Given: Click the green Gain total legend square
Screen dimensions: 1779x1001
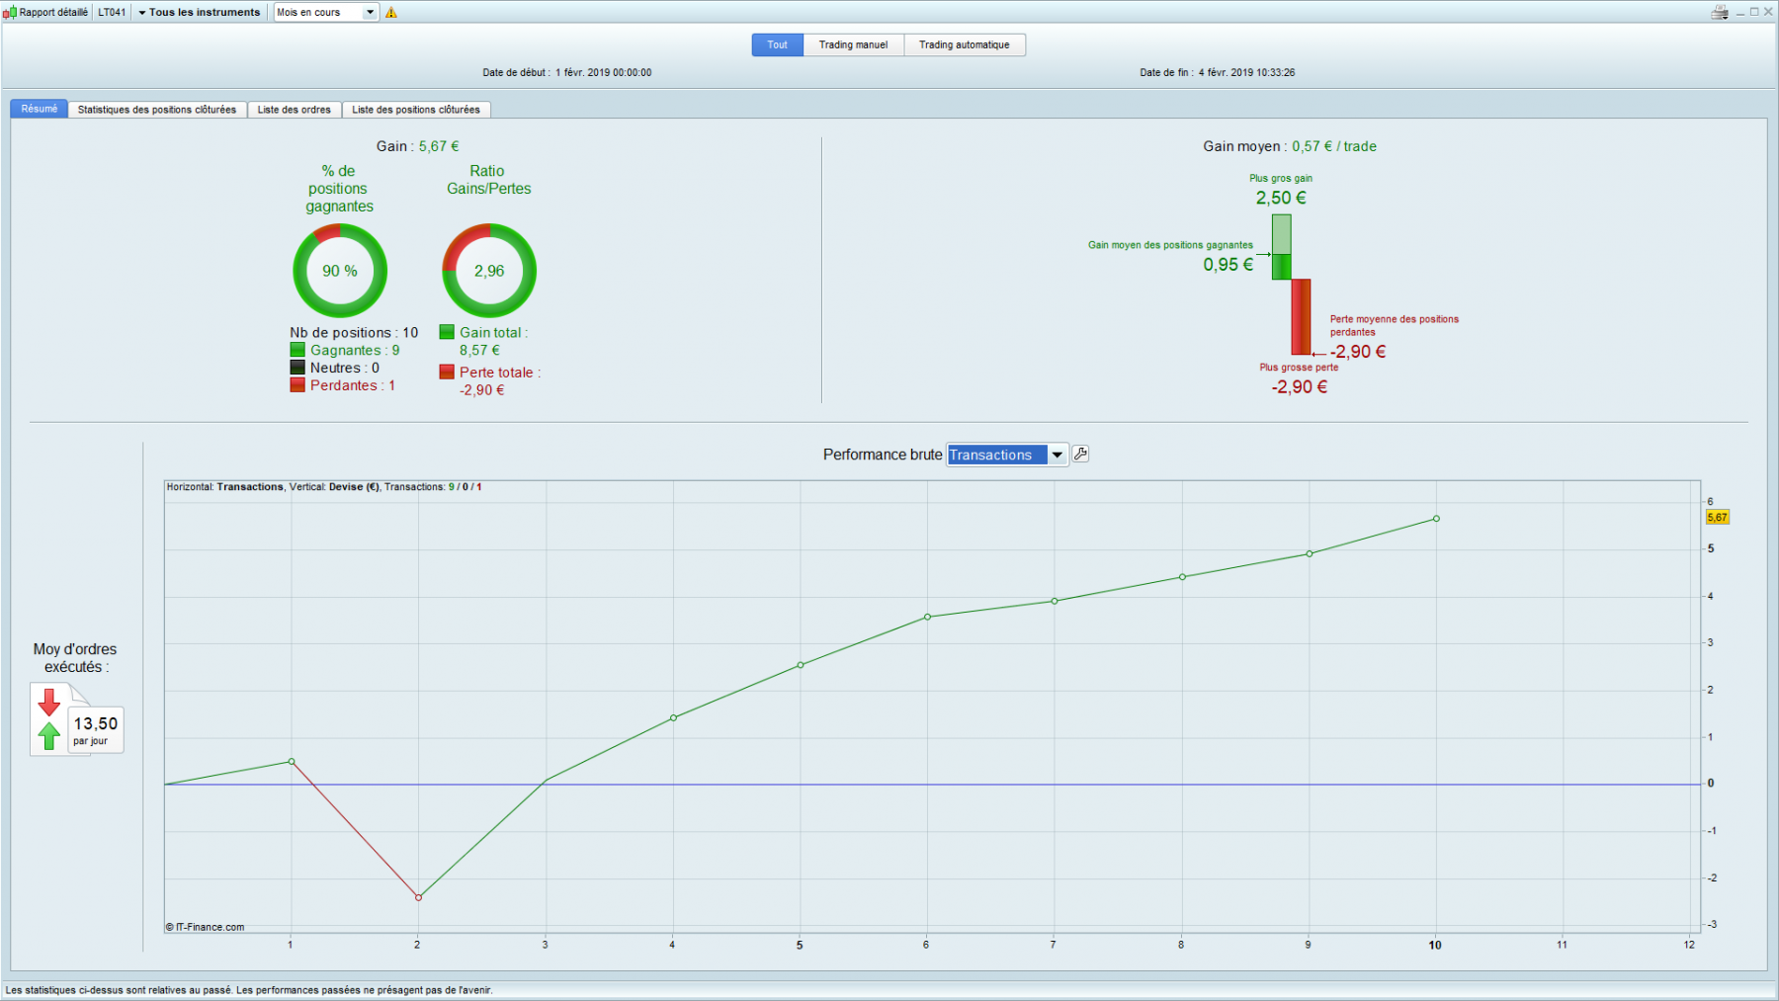Looking at the screenshot, I should coord(447,332).
